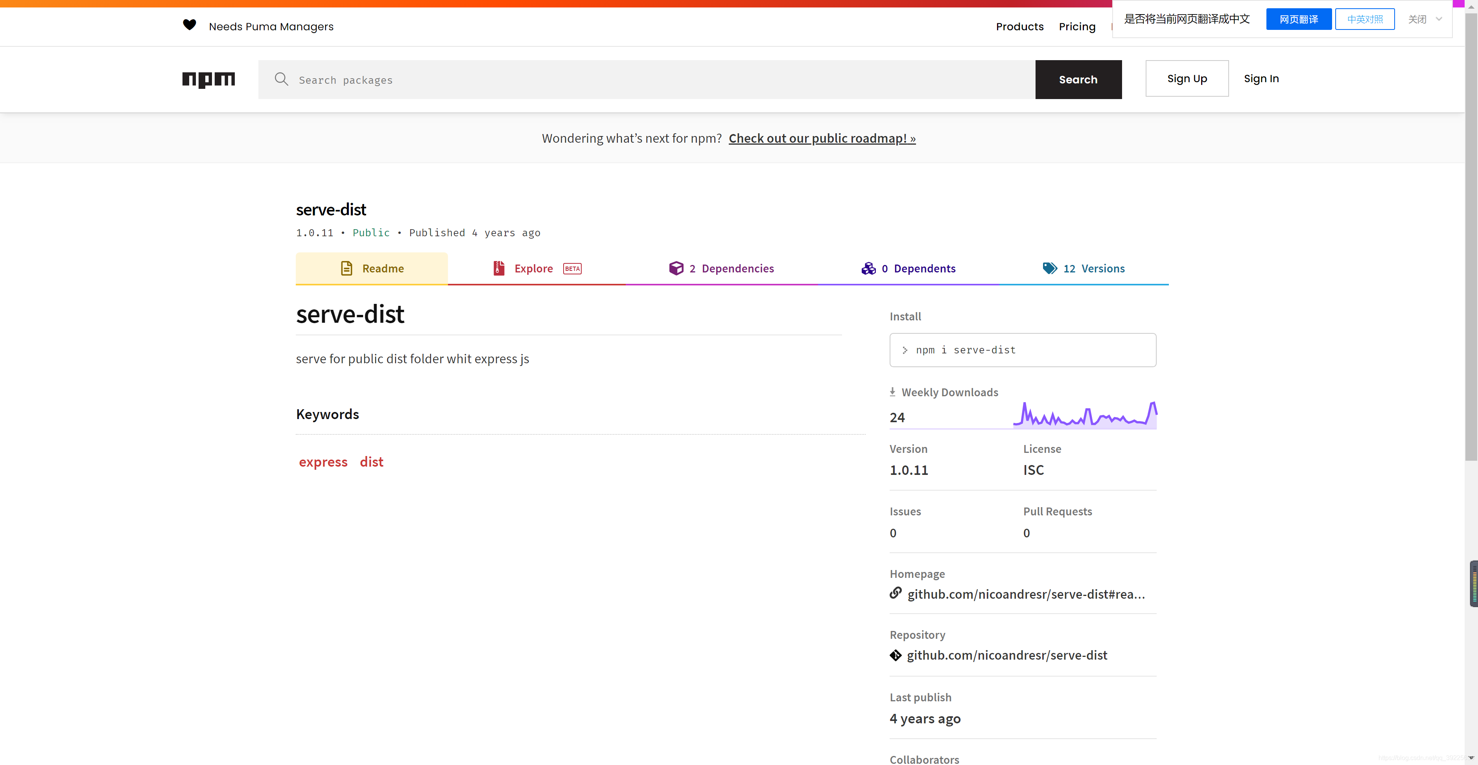The width and height of the screenshot is (1478, 765).
Task: Click the Readme document icon
Action: [346, 268]
